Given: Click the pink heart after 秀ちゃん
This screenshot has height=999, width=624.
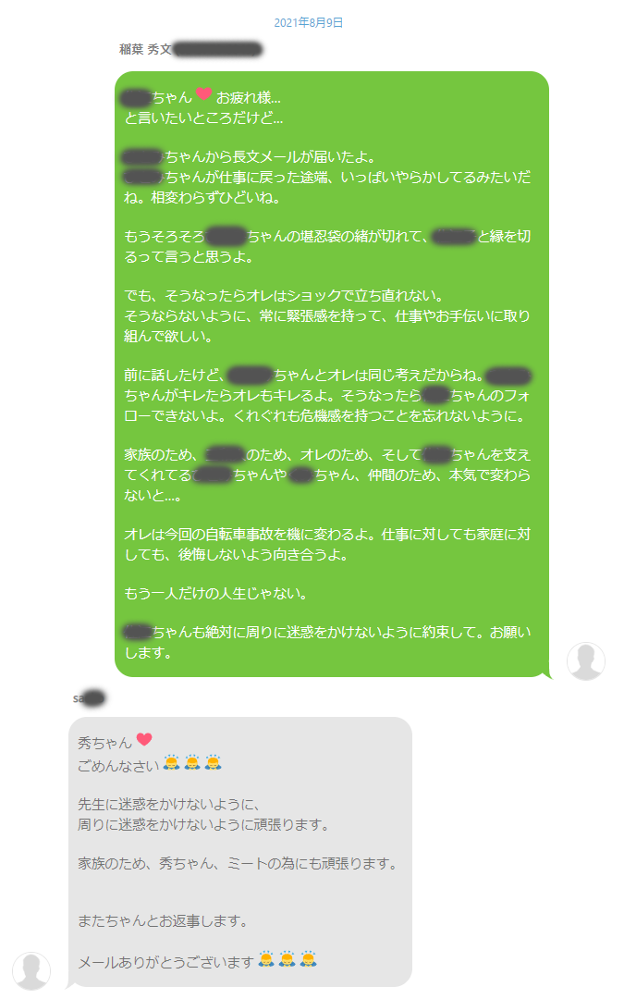Looking at the screenshot, I should pyautogui.click(x=144, y=739).
